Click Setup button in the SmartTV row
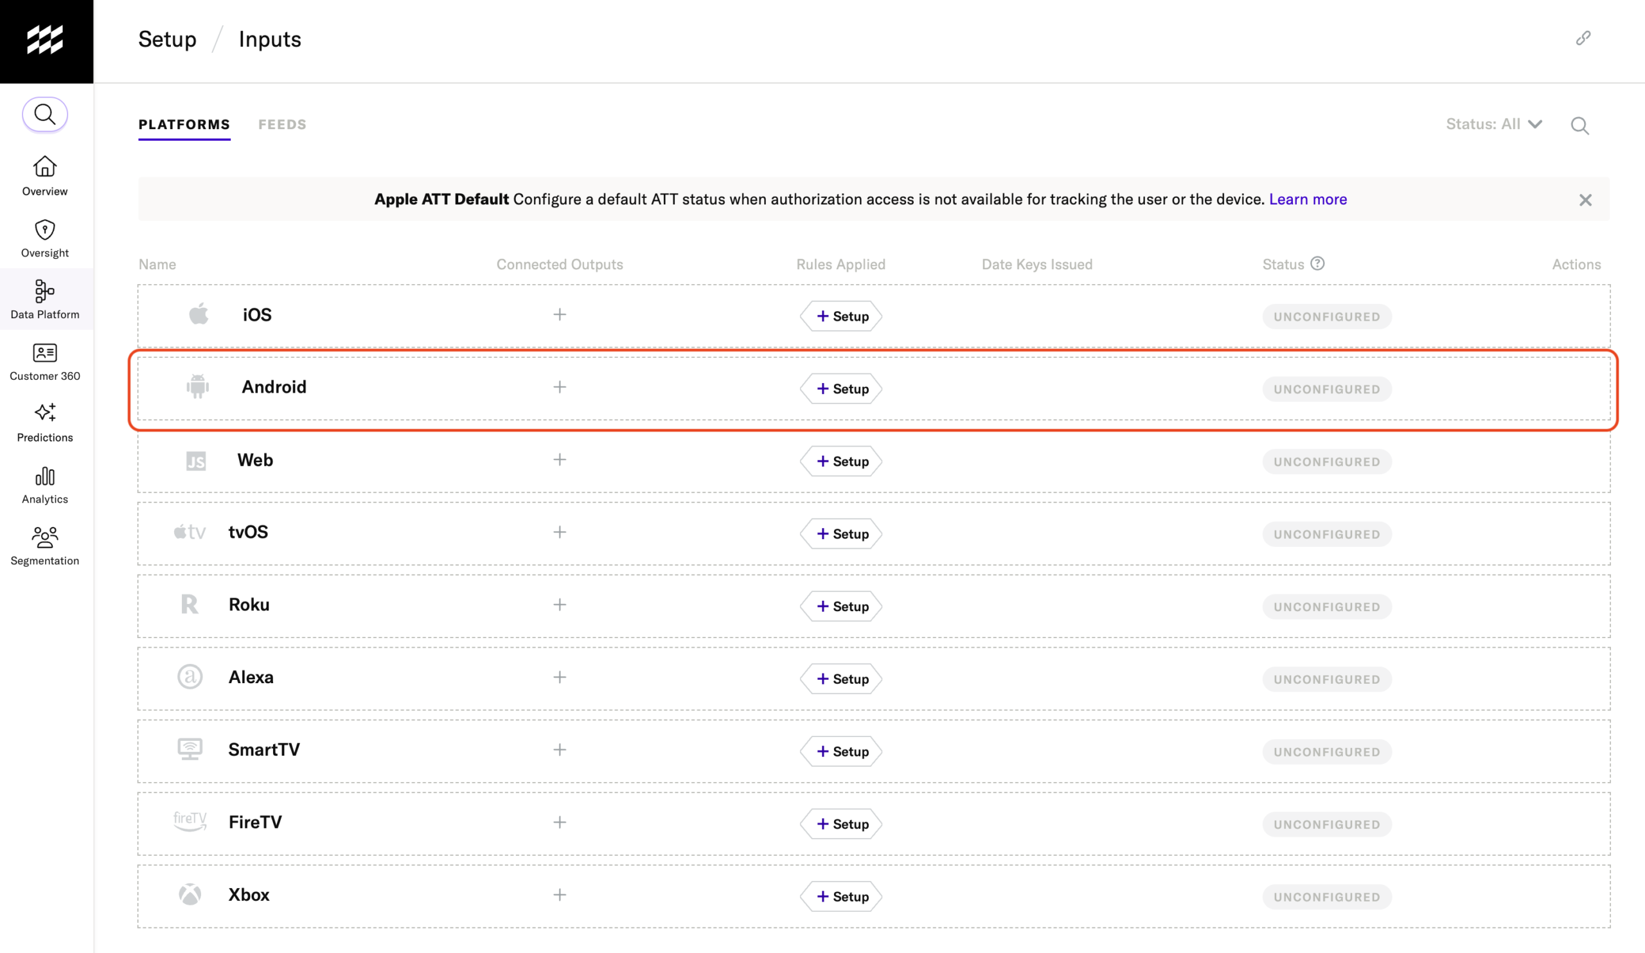This screenshot has height=953, width=1645. [x=840, y=751]
